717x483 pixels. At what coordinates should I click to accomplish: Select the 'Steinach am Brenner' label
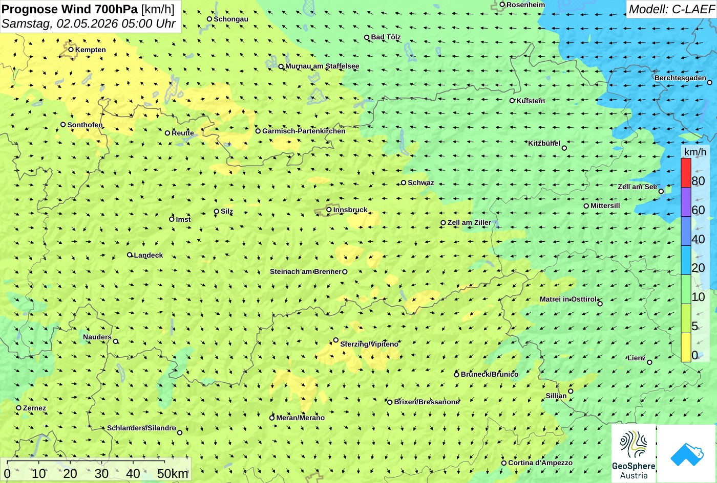click(x=305, y=271)
